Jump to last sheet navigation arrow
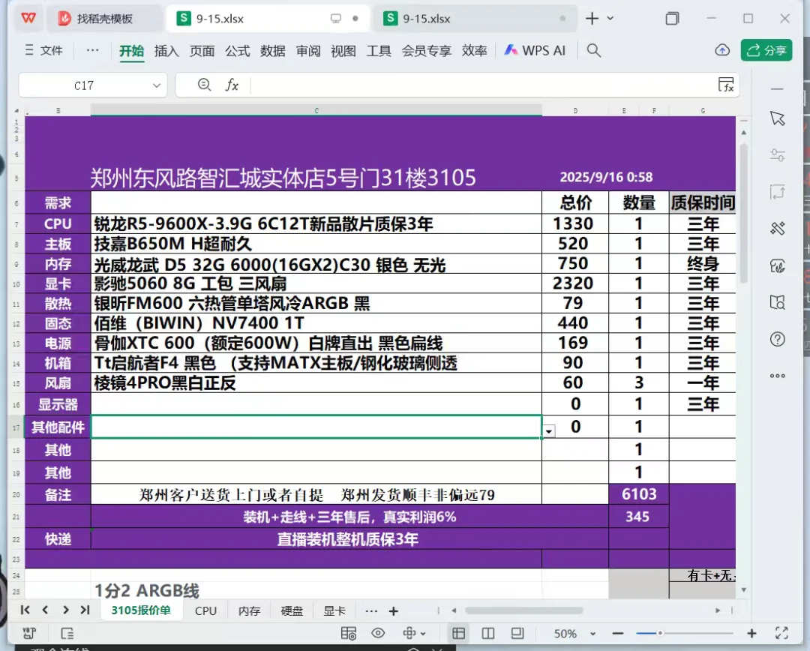Screen dimensions: 810x651 (85, 610)
